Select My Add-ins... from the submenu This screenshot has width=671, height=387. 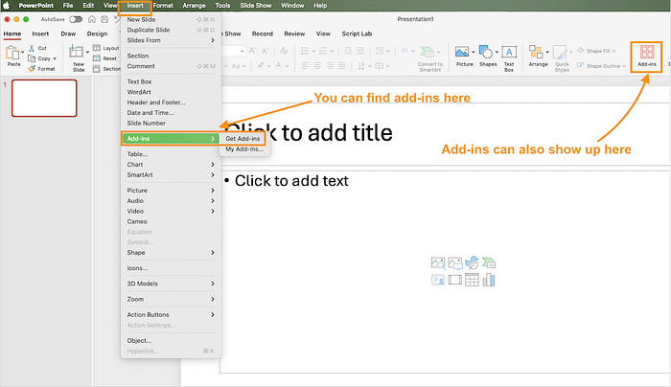click(244, 149)
